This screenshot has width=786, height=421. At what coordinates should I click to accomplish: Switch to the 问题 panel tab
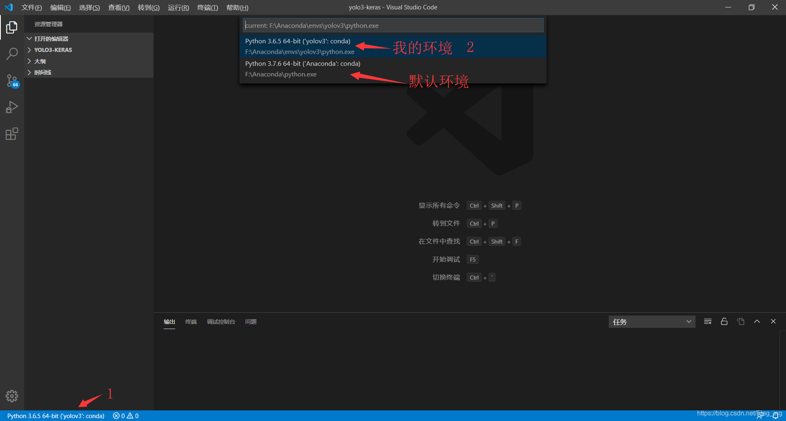pos(251,322)
